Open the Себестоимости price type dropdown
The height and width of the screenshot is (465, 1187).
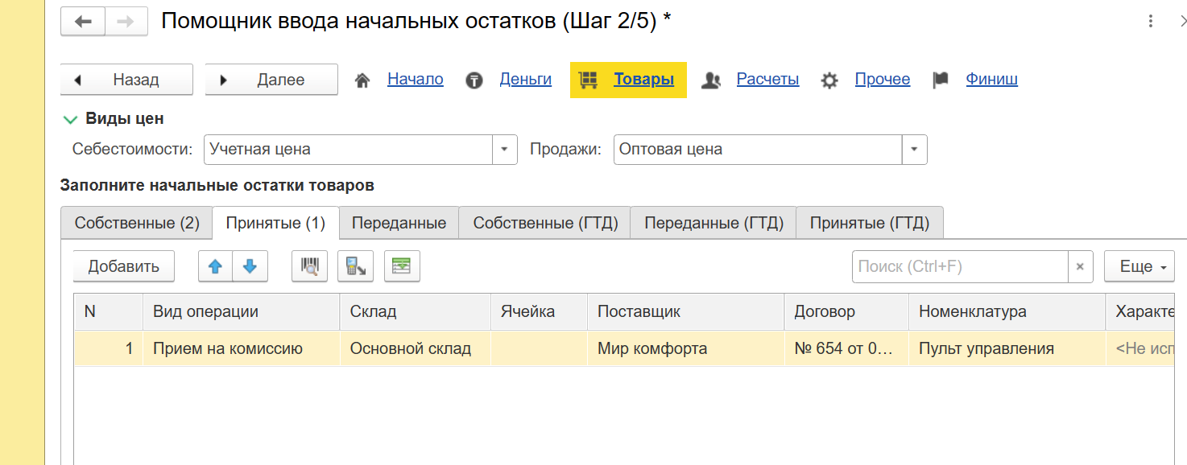click(504, 150)
